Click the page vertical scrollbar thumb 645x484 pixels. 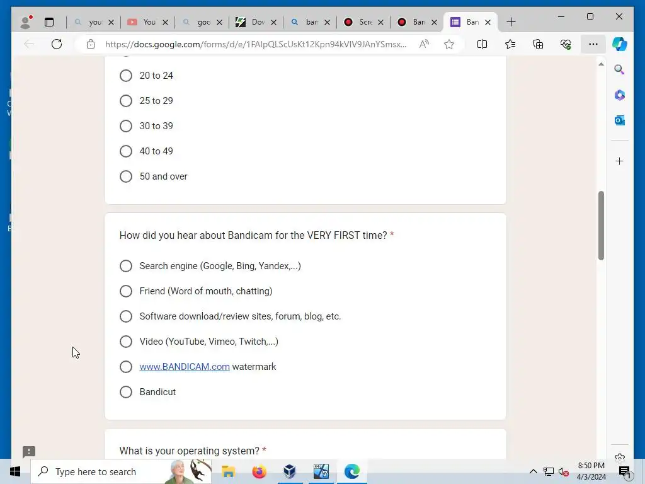601,226
